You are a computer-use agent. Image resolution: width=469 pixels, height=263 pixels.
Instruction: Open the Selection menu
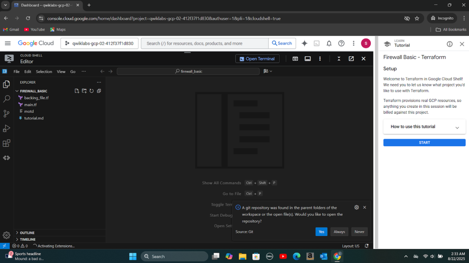[x=44, y=72]
